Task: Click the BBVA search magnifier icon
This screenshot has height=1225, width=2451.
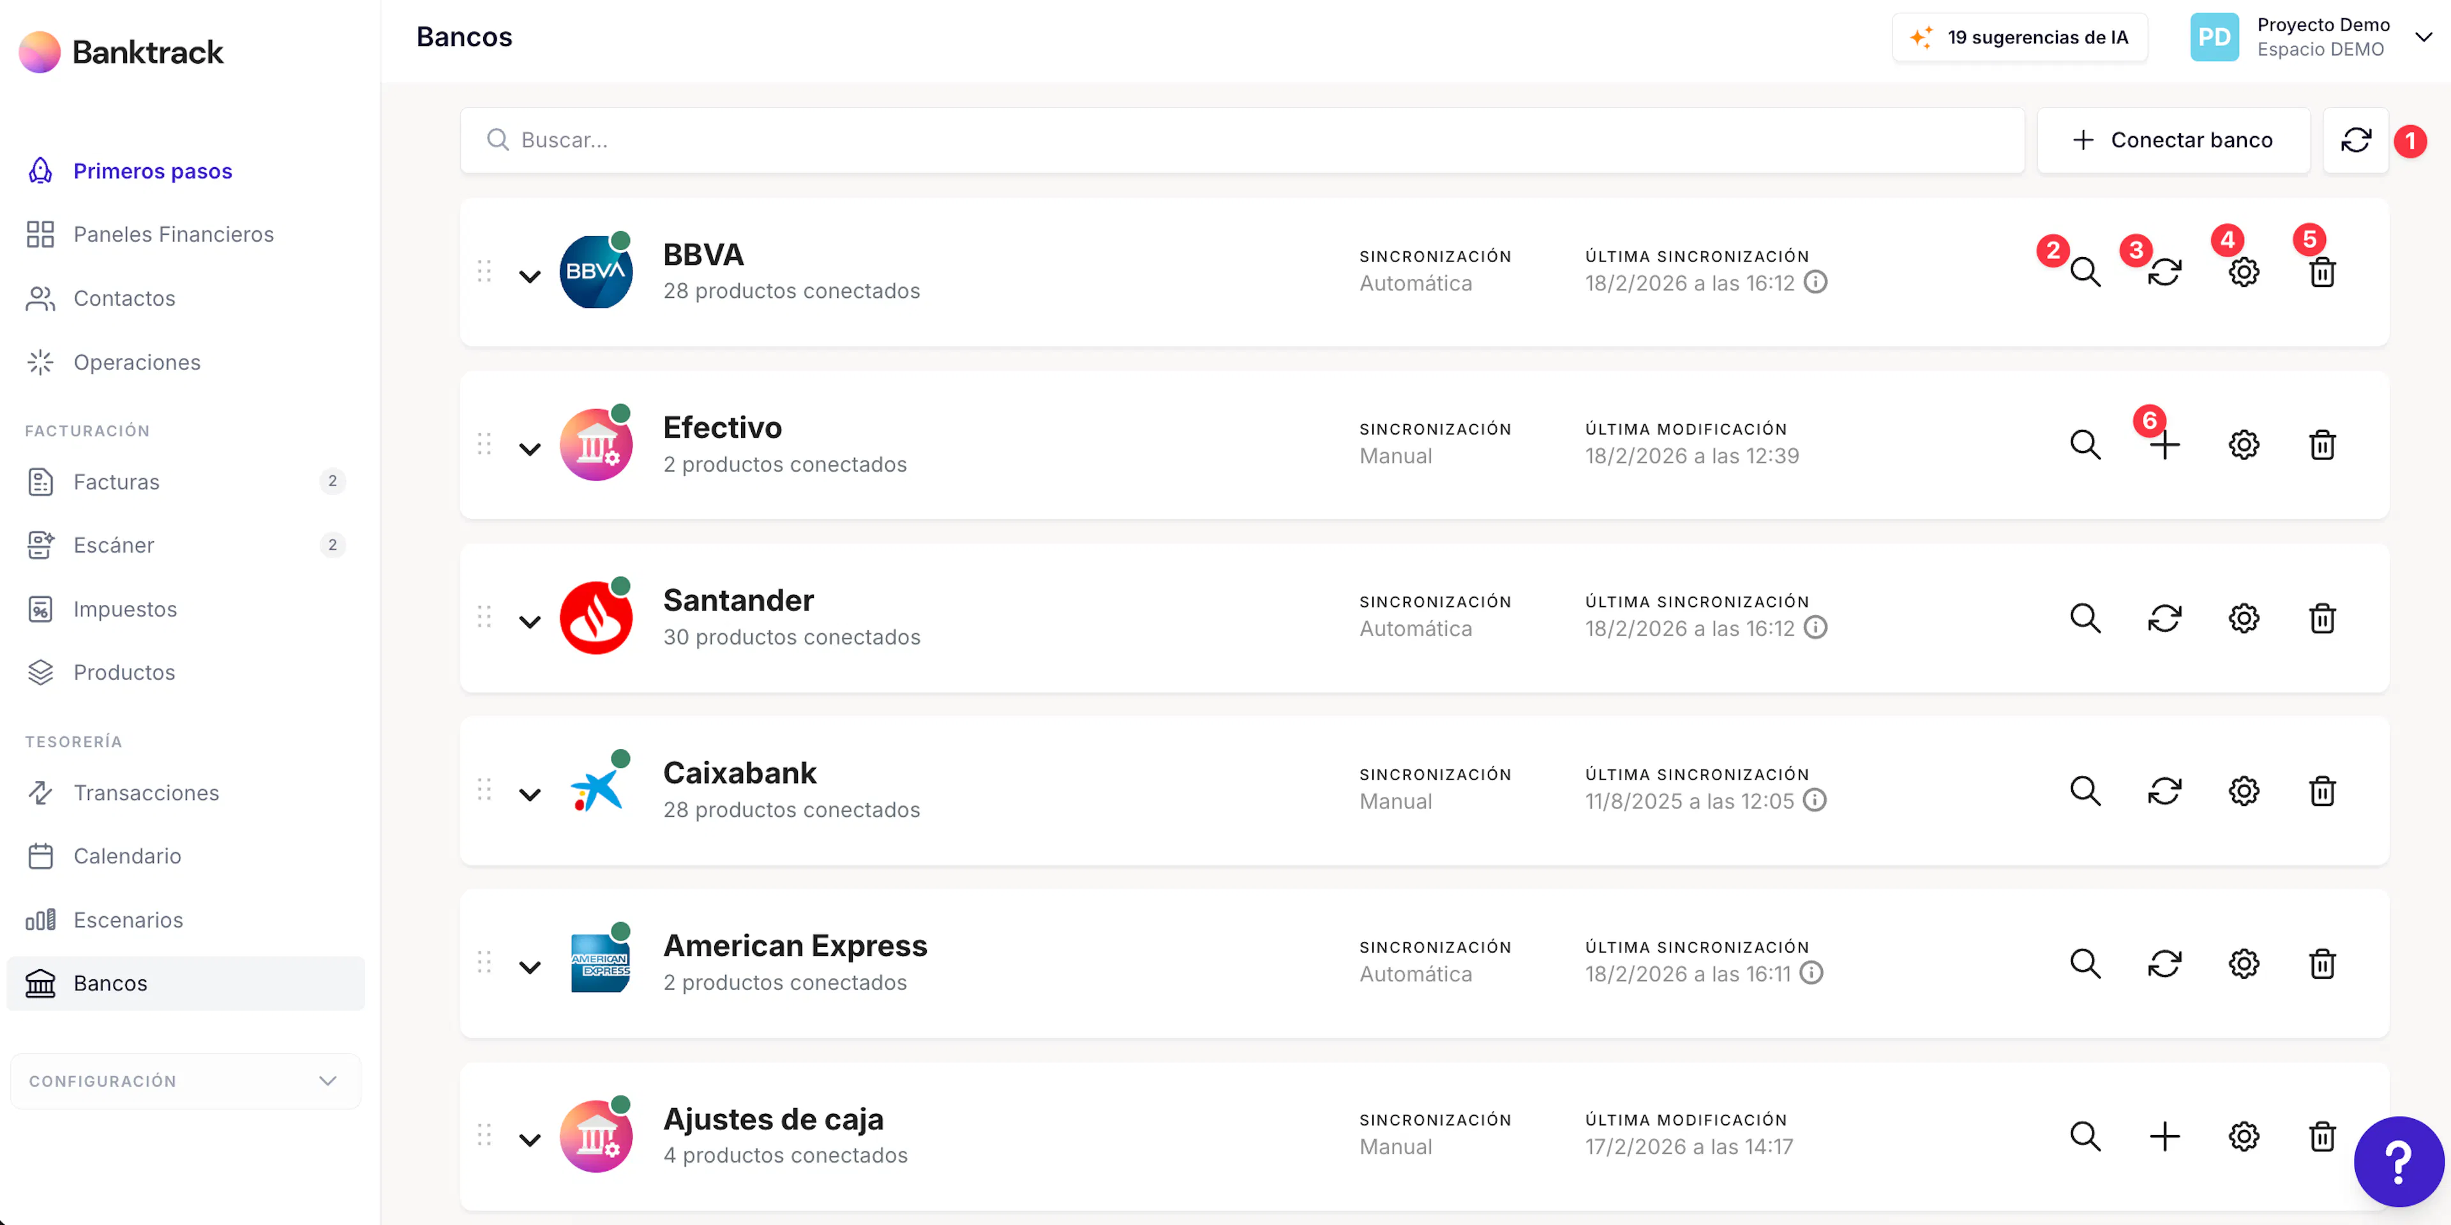Action: tap(2085, 273)
